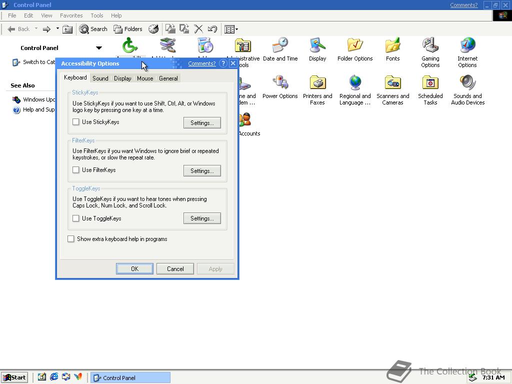Expand the Back button history arrow
Image resolution: width=512 pixels, height=384 pixels.
coord(36,28)
